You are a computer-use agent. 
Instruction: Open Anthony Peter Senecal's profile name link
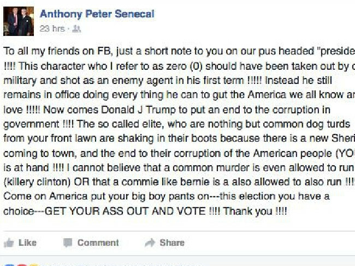(97, 14)
